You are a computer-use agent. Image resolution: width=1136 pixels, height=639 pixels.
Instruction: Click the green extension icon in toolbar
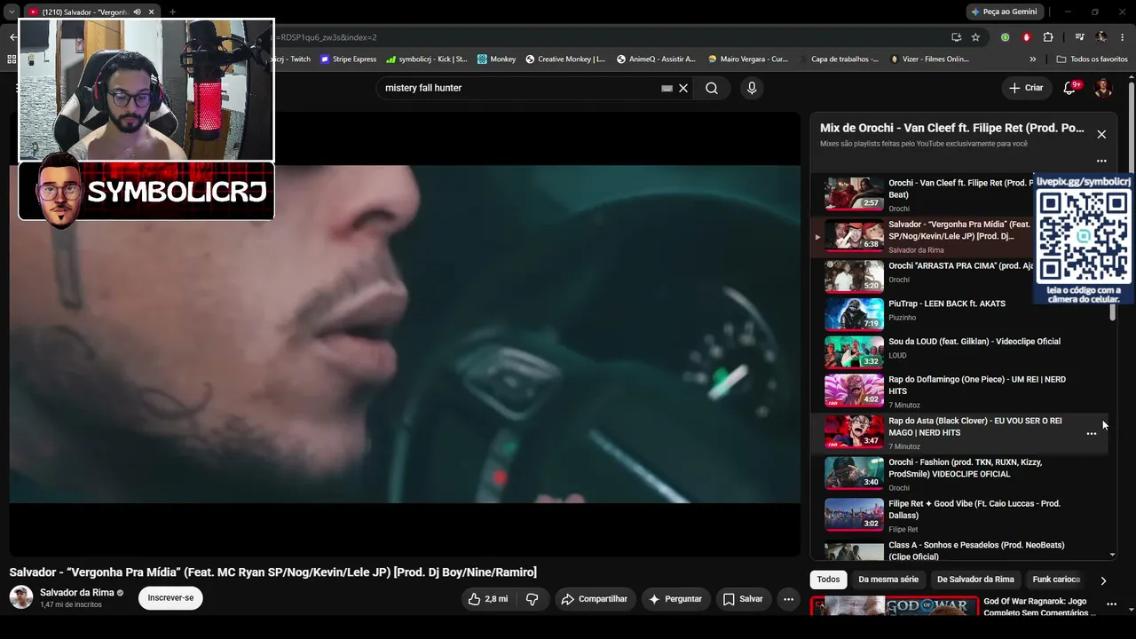click(x=1005, y=37)
